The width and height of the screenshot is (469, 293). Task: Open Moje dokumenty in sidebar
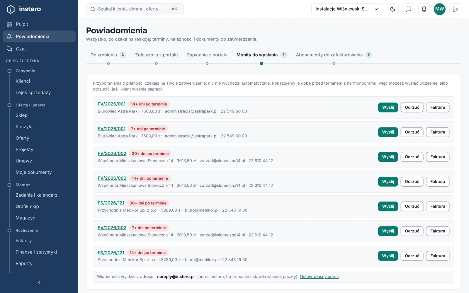(x=33, y=173)
